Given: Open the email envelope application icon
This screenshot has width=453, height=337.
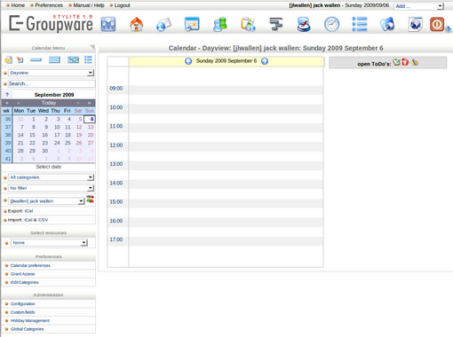Looking at the screenshot, I should (163, 25).
